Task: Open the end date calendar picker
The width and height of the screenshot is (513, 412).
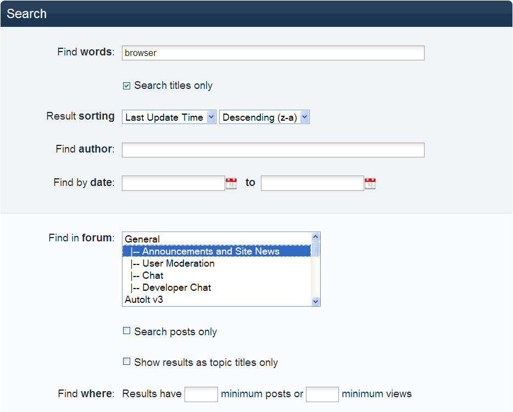Action: click(x=370, y=183)
